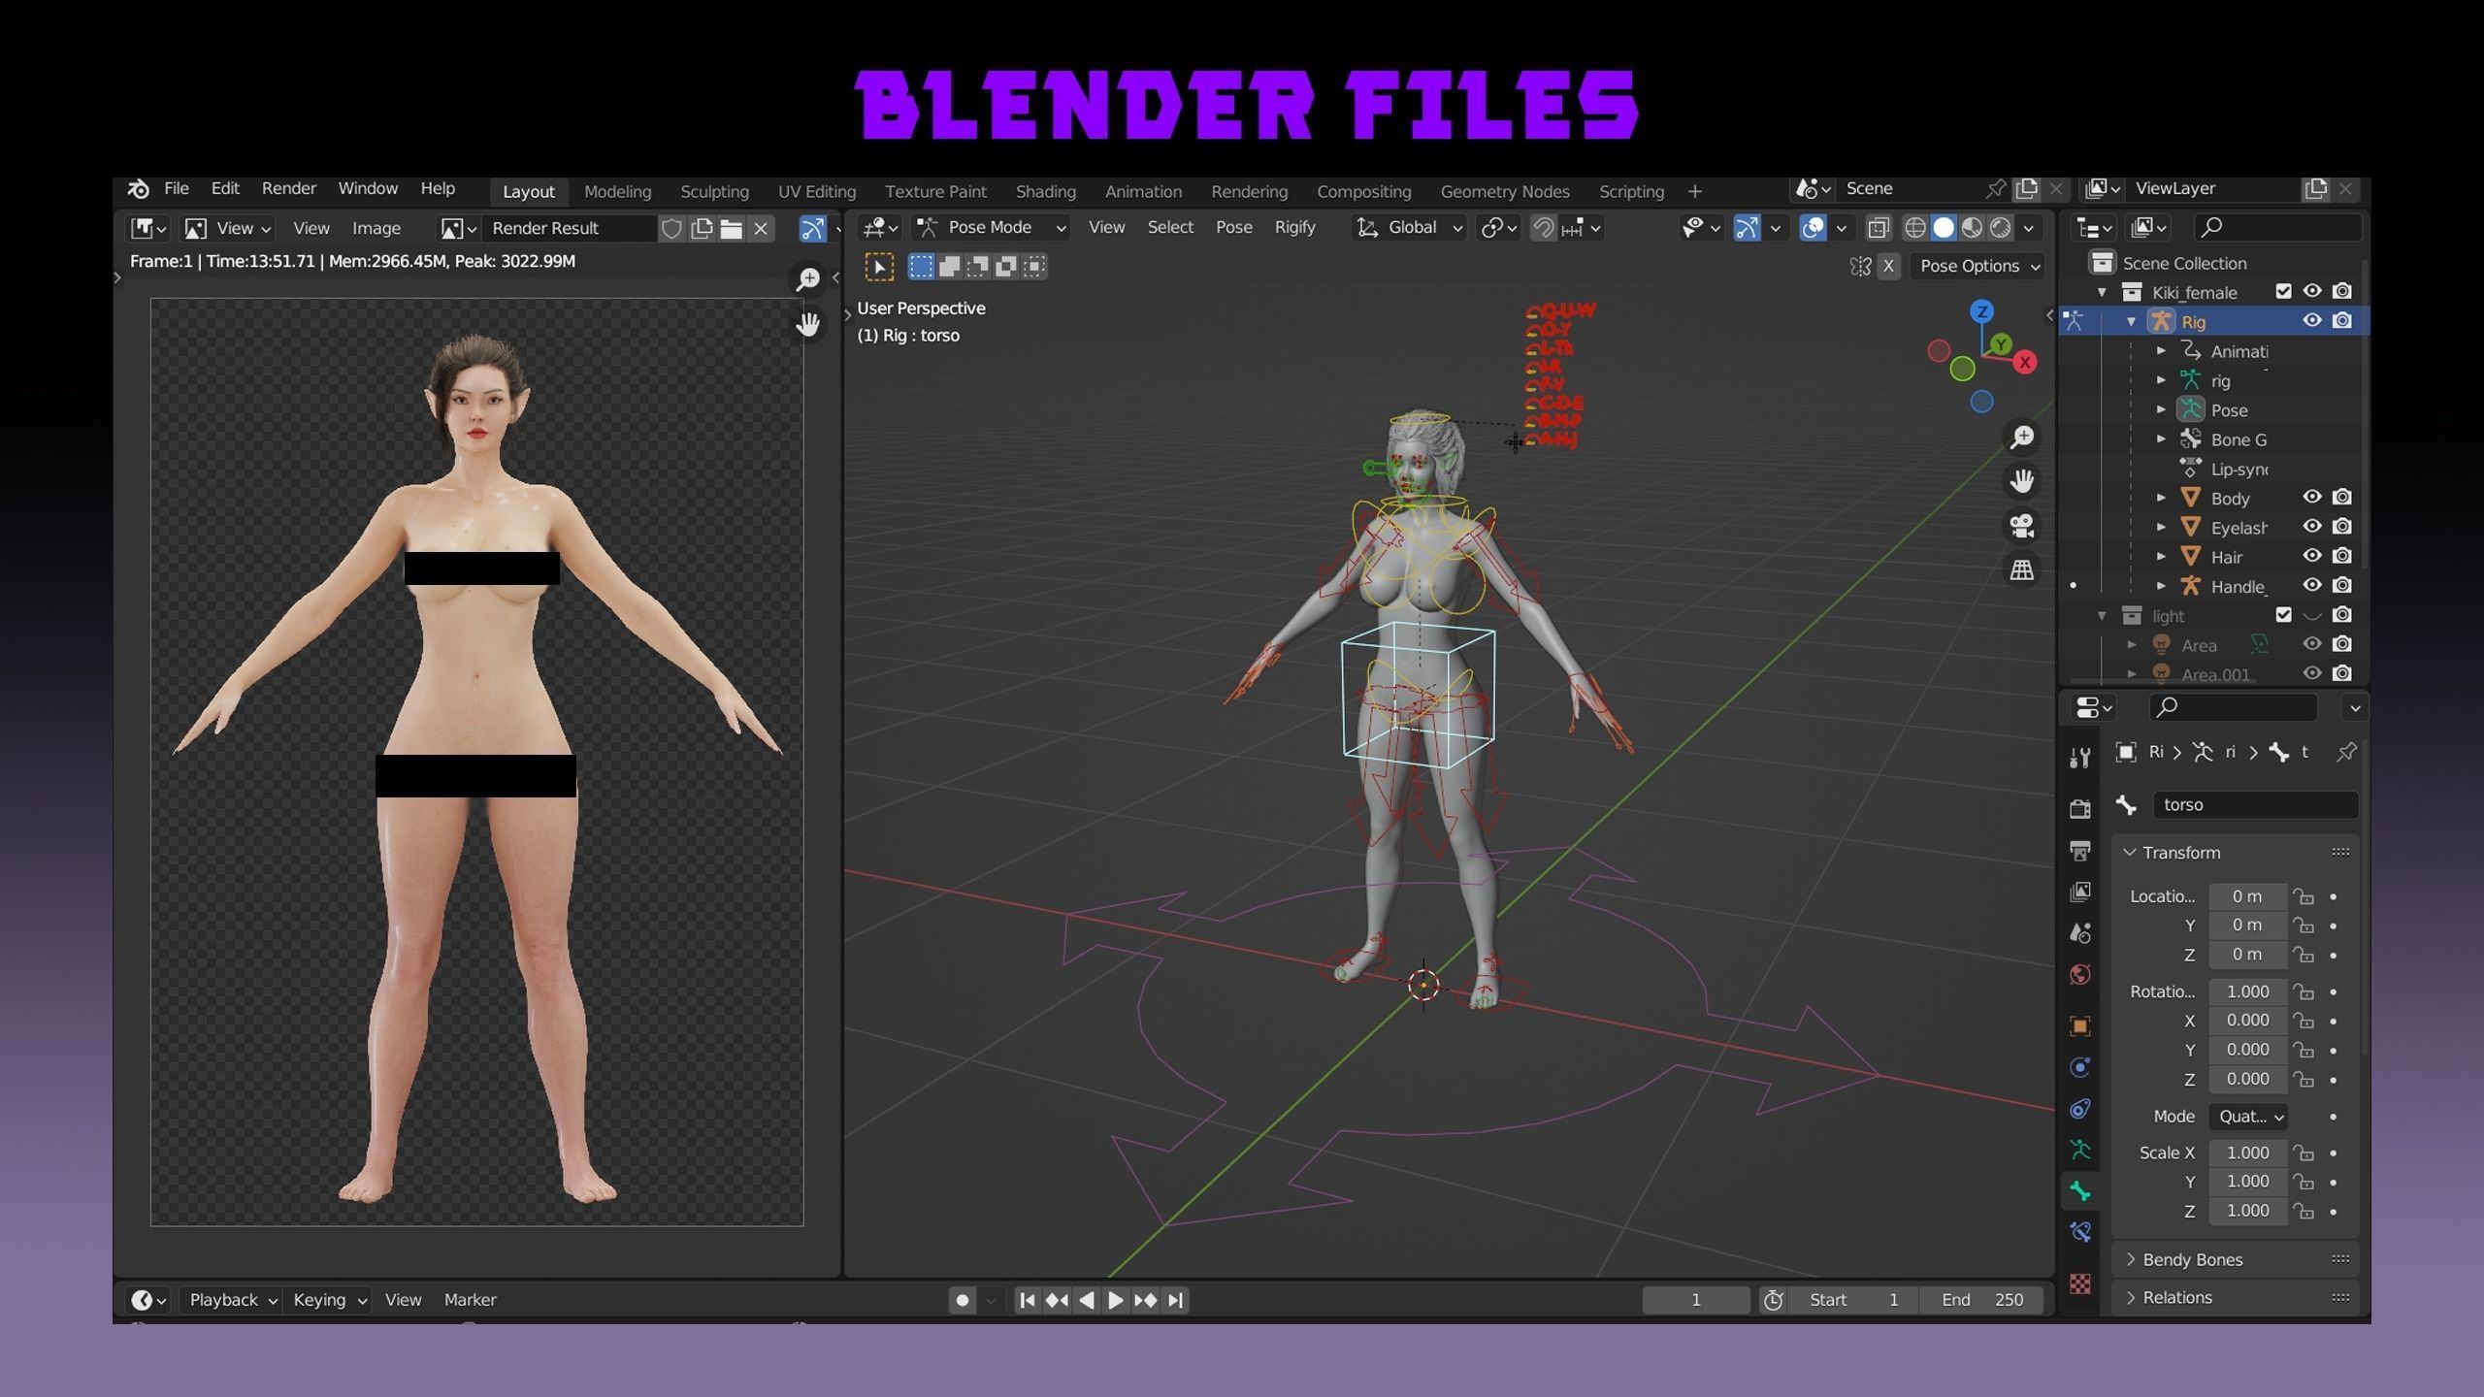Click the bone name field torso
The width and height of the screenshot is (2484, 1397).
pos(2255,805)
